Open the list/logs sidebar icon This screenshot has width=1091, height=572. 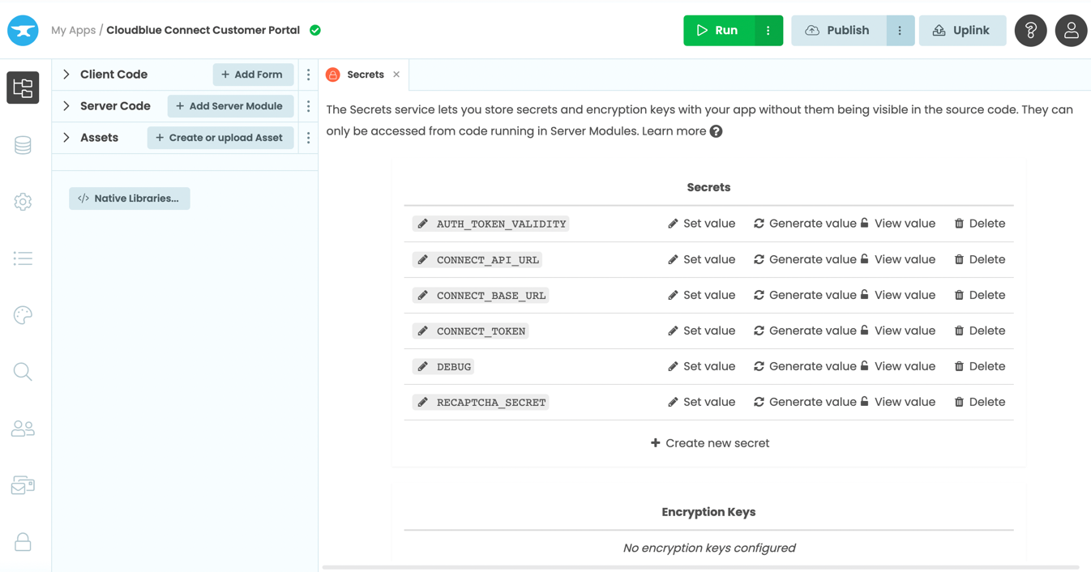click(23, 258)
